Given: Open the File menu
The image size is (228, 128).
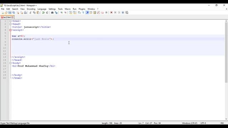Looking at the screenshot, I should pos(2,9).
